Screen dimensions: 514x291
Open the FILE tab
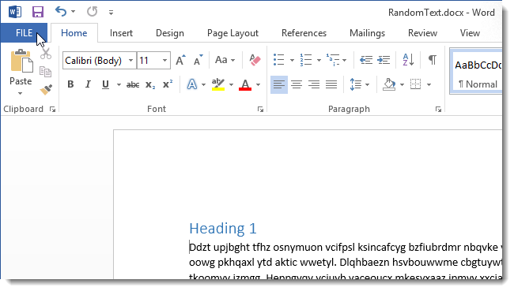click(24, 33)
